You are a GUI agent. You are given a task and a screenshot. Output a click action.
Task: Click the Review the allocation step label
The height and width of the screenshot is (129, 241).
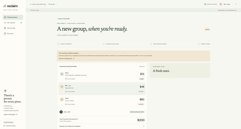(x=66, y=44)
